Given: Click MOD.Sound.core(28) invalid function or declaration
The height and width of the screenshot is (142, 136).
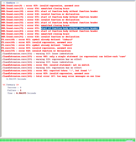Looking at the screenshot, I should (40, 14).
